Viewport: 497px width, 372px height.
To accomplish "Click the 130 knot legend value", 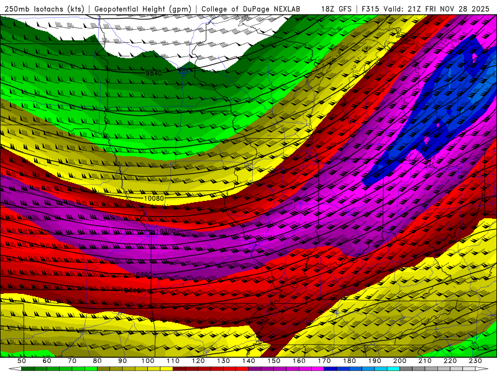I will point(224,361).
